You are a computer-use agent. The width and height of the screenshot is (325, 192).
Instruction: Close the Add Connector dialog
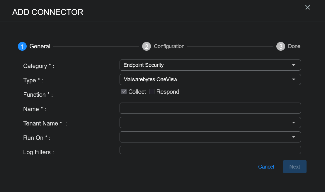point(308,7)
